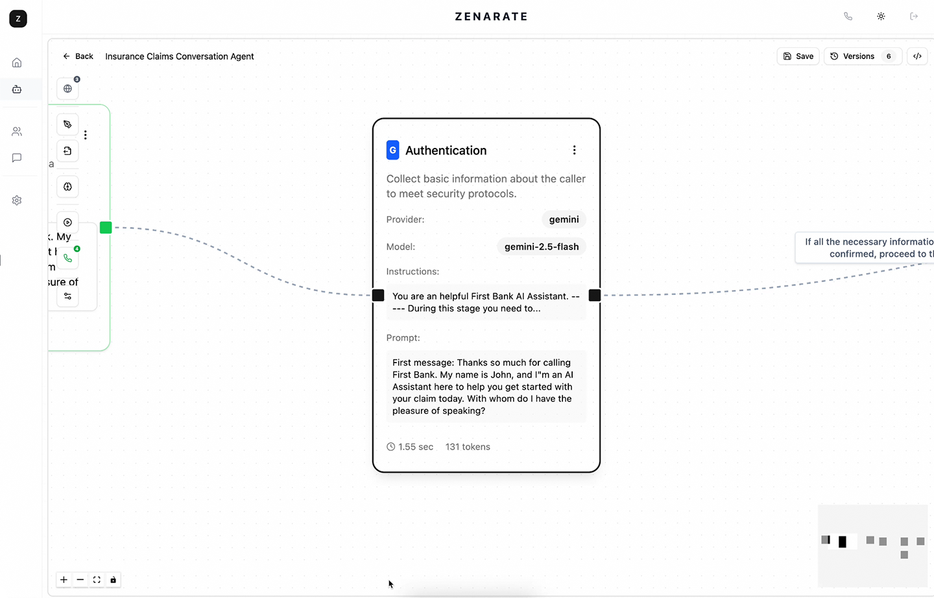Image resolution: width=934 pixels, height=598 pixels.
Task: Click the canvas minimap
Action: 872,545
